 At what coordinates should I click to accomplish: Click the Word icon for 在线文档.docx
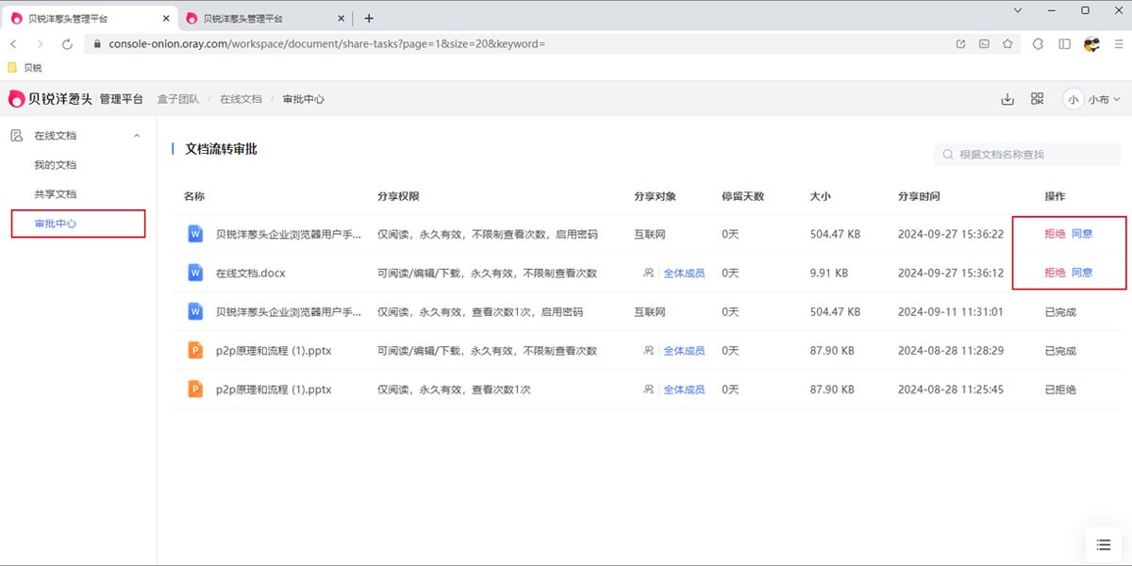[x=195, y=273]
